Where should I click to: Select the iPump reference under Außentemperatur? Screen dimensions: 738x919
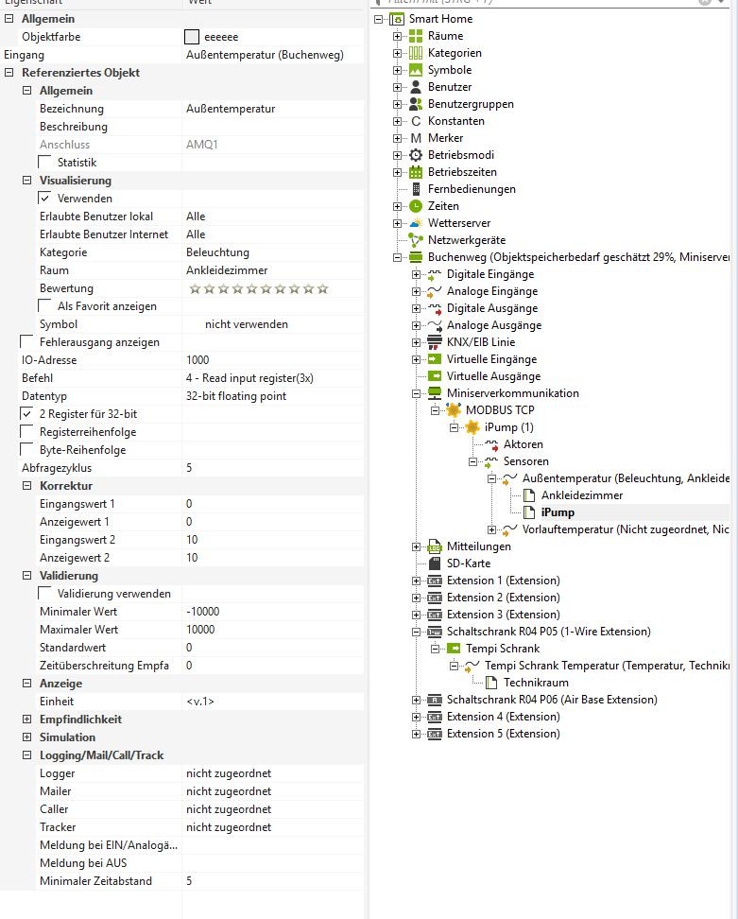point(558,512)
